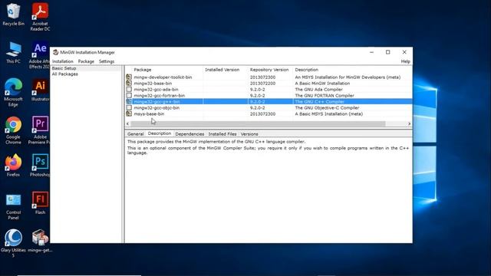Select the mingw32-gcc-ada-bin package name

pyautogui.click(x=156, y=89)
